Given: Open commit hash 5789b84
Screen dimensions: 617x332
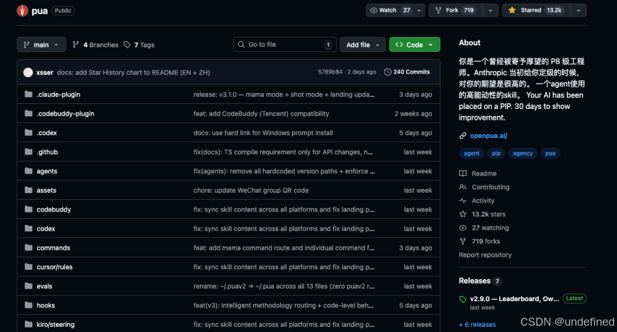Looking at the screenshot, I should [x=330, y=72].
